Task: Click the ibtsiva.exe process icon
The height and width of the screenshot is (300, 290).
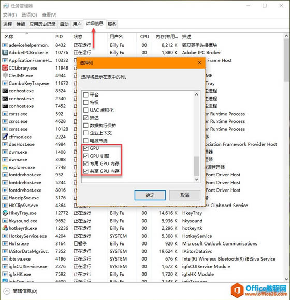Action: (x=5, y=259)
